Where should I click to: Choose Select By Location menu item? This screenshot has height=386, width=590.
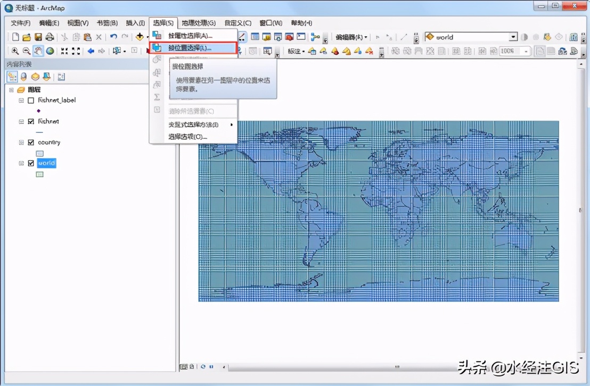coord(190,48)
